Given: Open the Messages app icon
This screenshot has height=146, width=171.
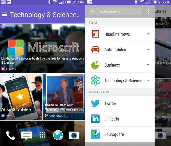Looking at the screenshot, I should [x=27, y=136].
